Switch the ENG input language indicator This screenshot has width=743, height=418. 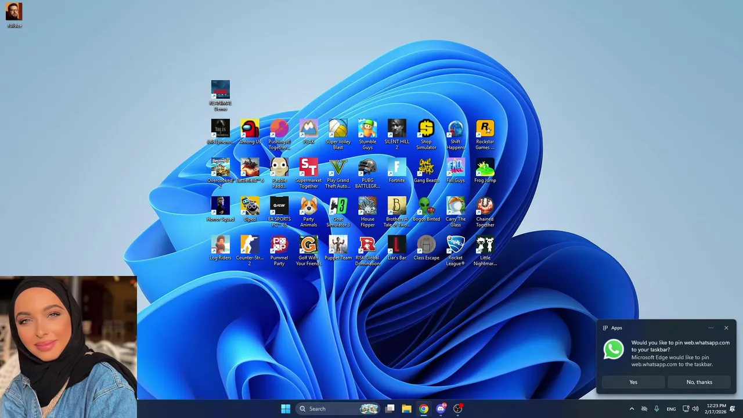coord(671,409)
